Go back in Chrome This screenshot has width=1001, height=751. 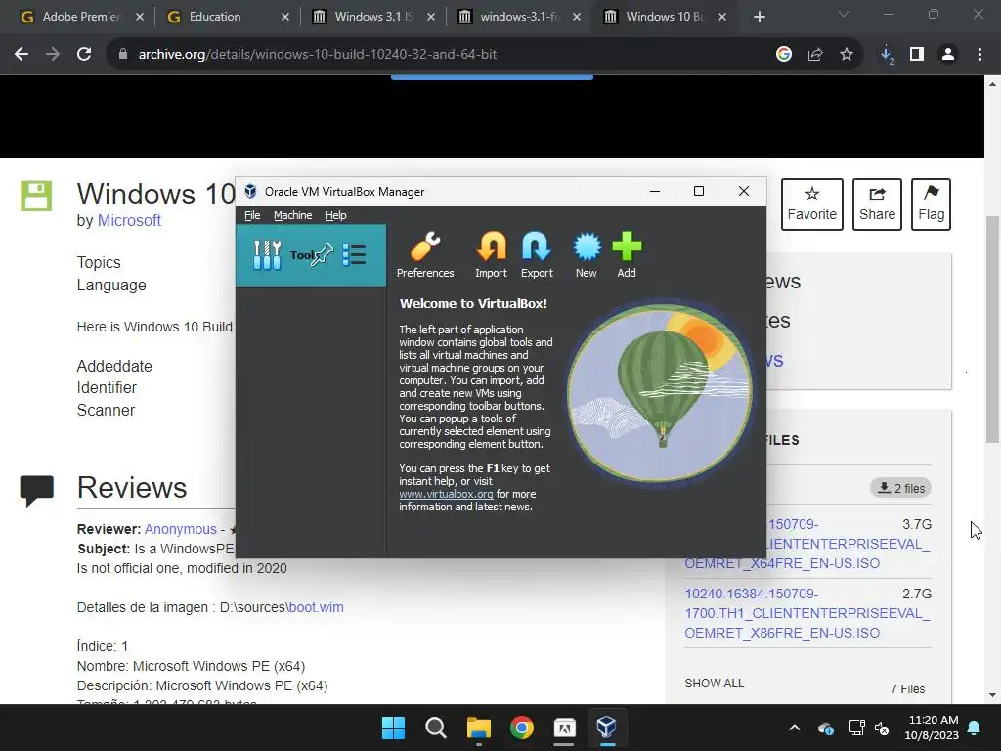click(22, 55)
